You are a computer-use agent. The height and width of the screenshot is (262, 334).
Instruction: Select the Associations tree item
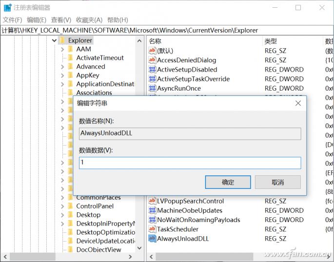click(x=94, y=93)
